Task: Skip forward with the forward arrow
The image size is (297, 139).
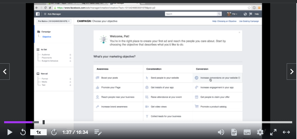Action: [x=54, y=132]
